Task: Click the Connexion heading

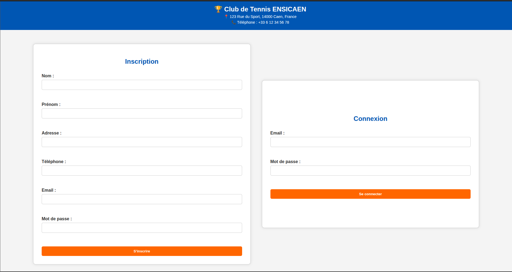Action: (x=370, y=119)
